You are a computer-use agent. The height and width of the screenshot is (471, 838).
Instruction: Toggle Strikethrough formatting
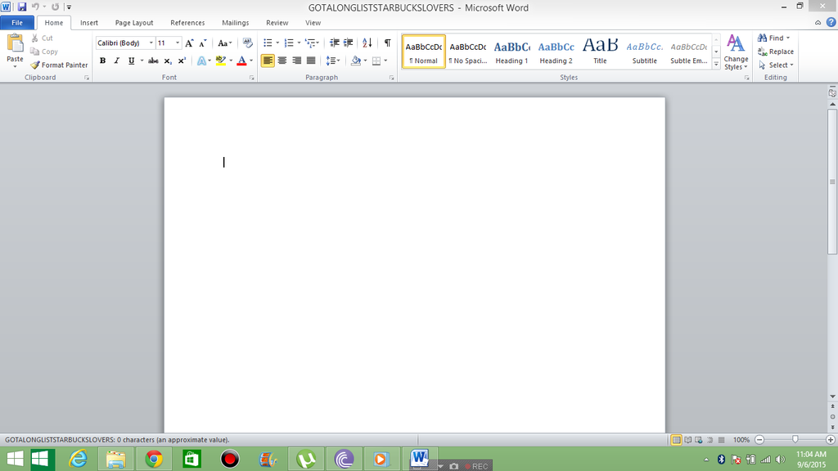tap(153, 61)
